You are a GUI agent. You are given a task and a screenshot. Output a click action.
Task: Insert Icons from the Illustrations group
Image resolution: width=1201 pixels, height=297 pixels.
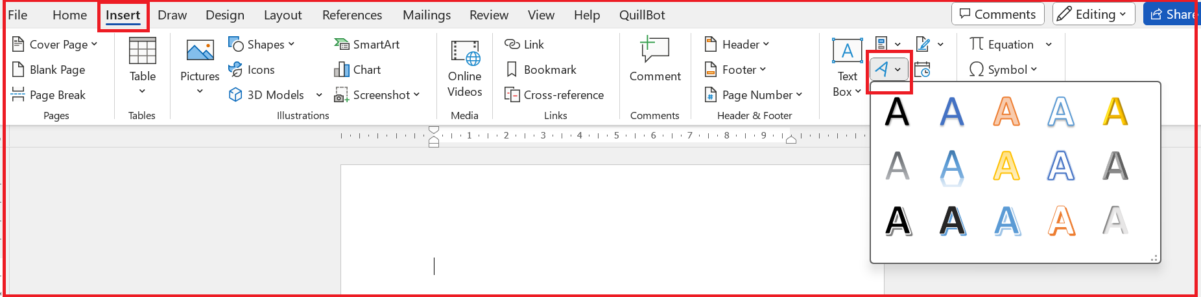252,69
